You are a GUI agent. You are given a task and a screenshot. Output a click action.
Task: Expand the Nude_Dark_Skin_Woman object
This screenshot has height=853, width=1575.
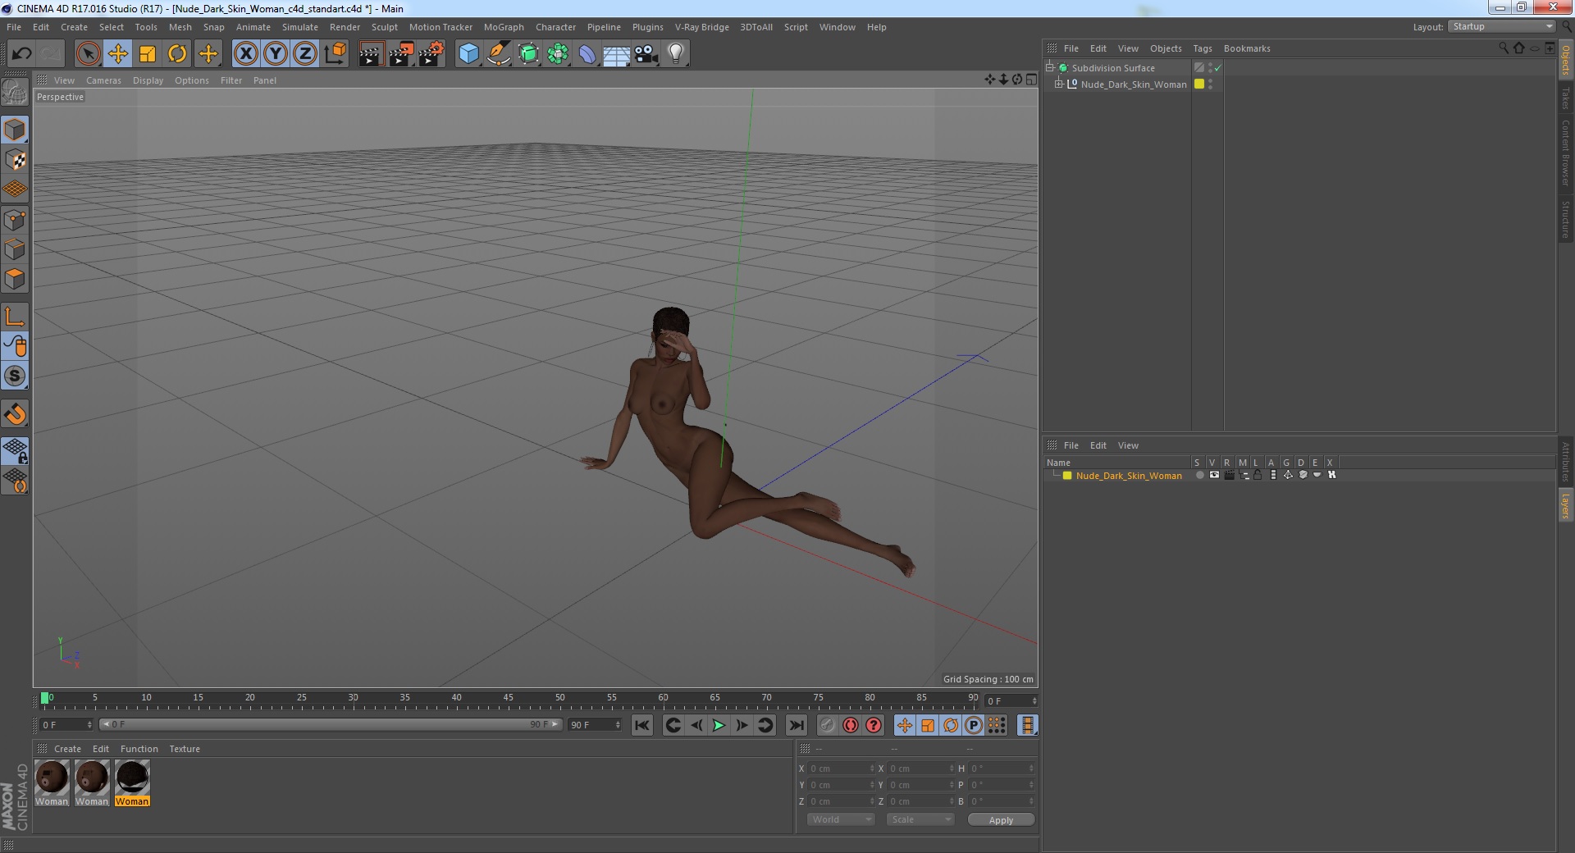pyautogui.click(x=1059, y=84)
